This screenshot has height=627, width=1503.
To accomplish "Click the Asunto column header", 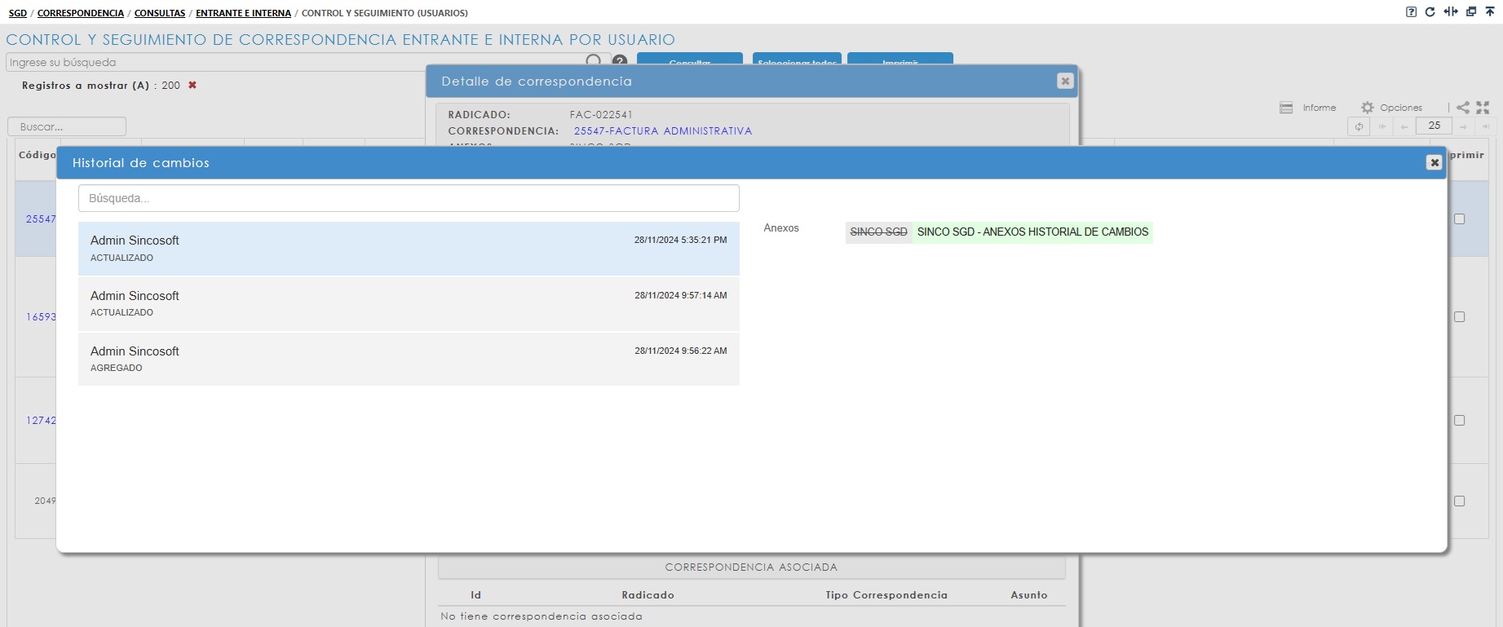I will pos(1029,595).
